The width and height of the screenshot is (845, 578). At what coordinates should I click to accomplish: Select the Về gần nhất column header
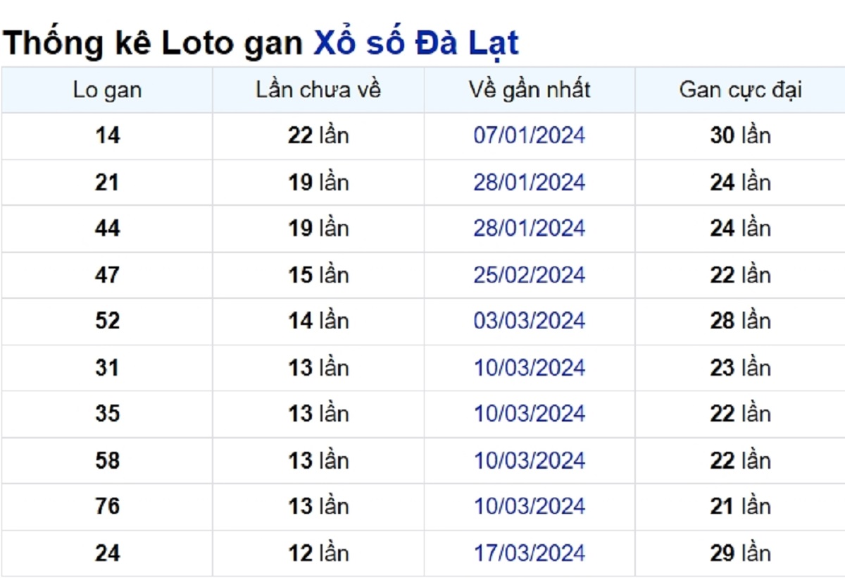530,90
